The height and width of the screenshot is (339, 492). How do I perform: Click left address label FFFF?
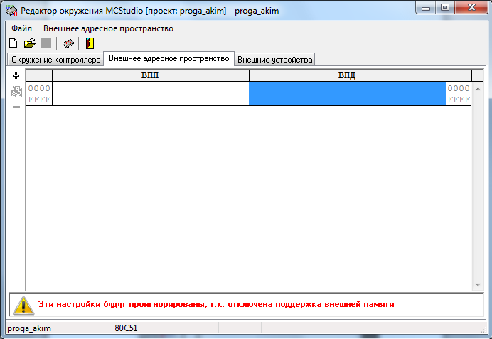(39, 99)
